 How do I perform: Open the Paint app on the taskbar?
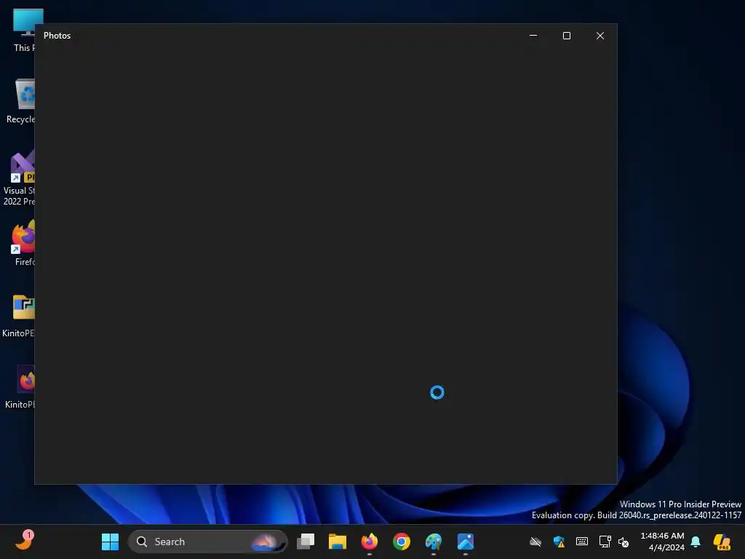(434, 542)
